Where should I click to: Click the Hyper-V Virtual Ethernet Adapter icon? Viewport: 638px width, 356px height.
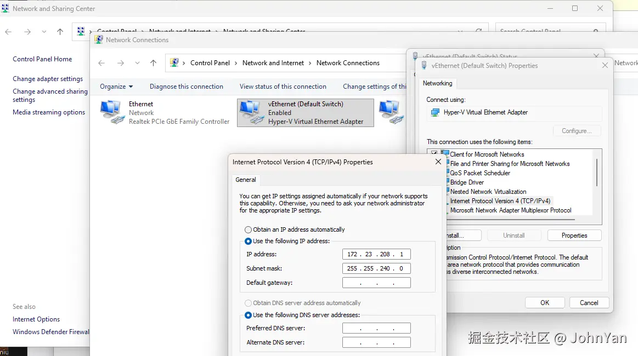(435, 113)
